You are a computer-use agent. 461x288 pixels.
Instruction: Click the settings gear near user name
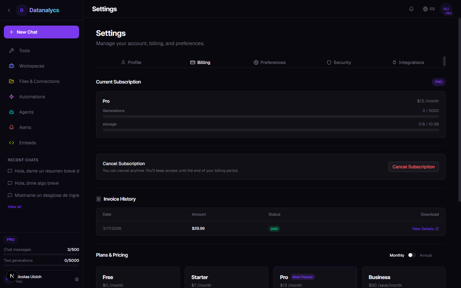pos(77,279)
